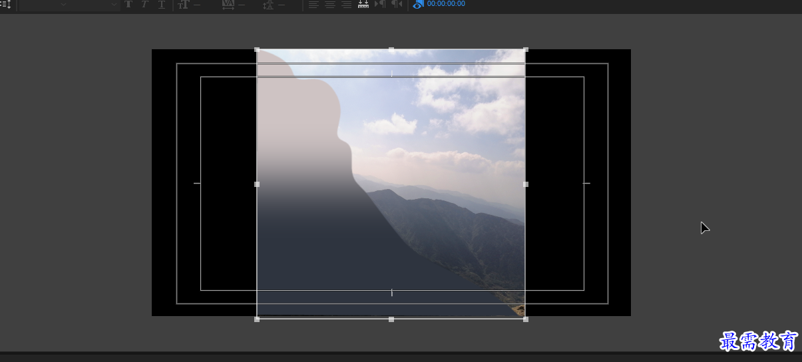
Task: Click the bottom-right selection handle
Action: (x=526, y=319)
